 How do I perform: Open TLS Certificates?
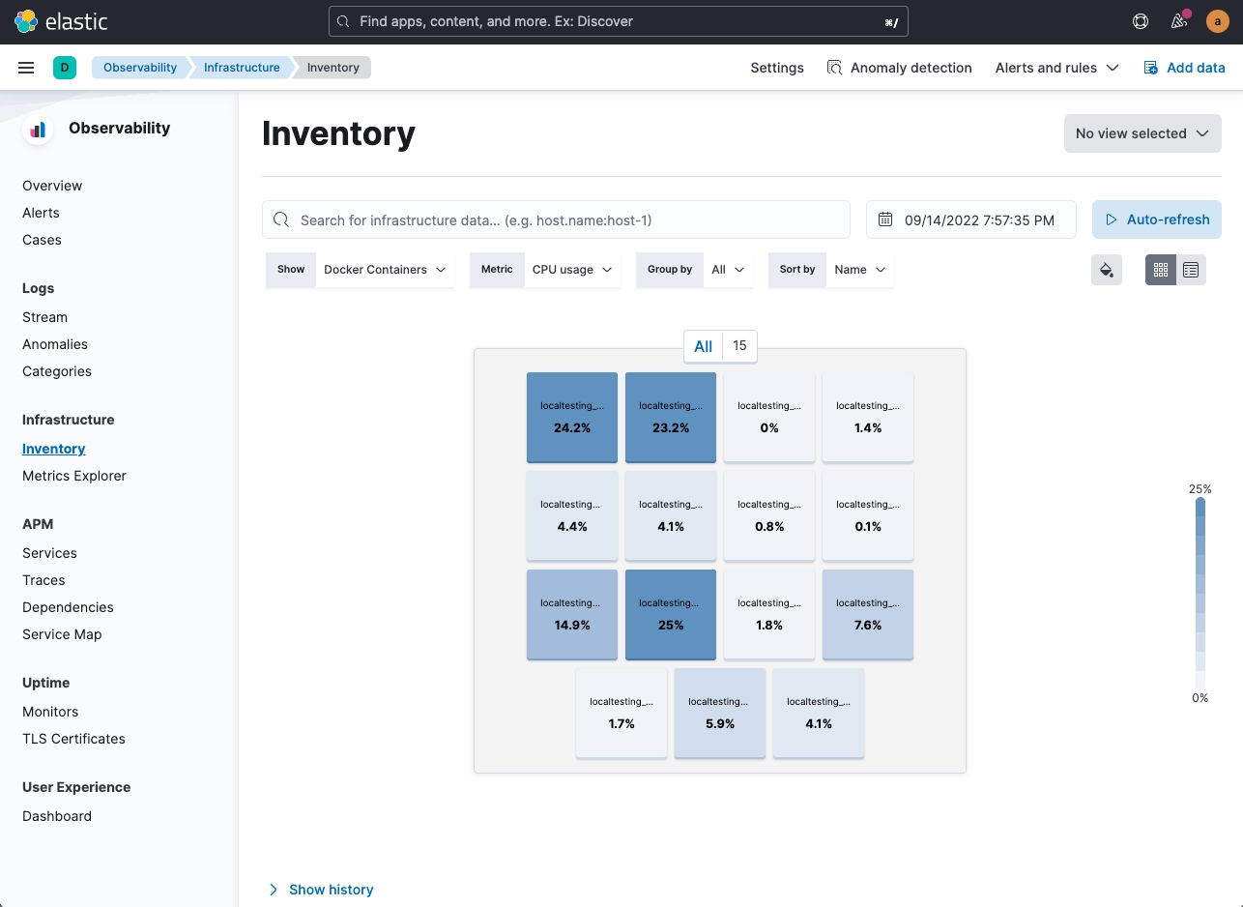click(x=73, y=739)
